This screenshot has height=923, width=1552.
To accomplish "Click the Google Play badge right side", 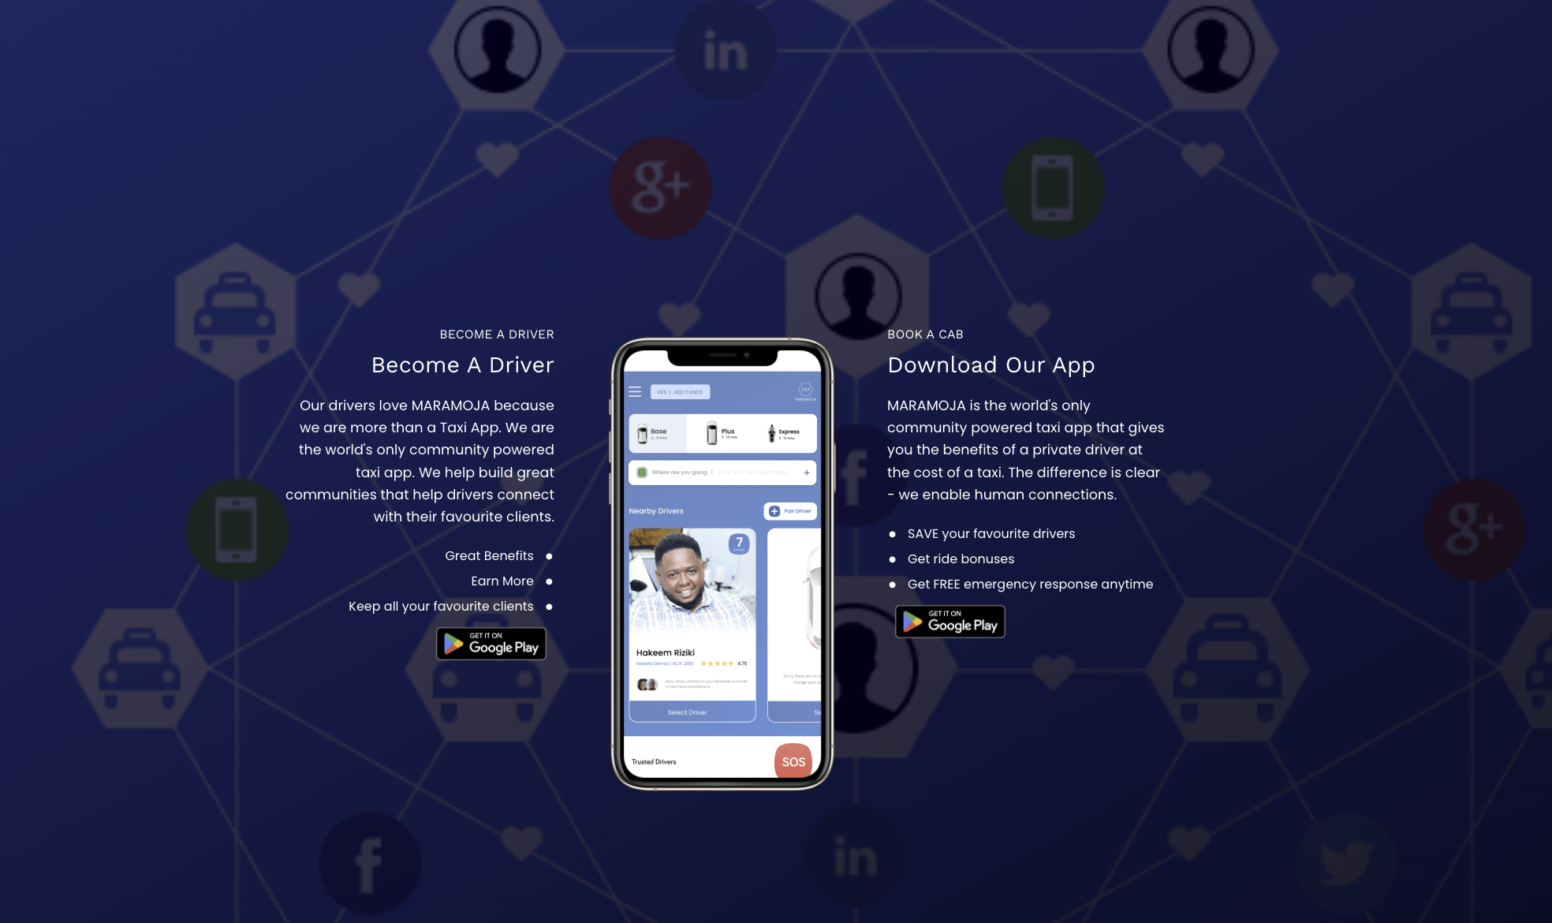I will (x=949, y=621).
